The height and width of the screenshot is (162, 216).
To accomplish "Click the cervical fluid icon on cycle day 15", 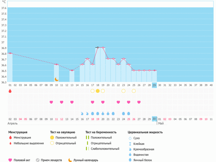I will click(x=82, y=114).
